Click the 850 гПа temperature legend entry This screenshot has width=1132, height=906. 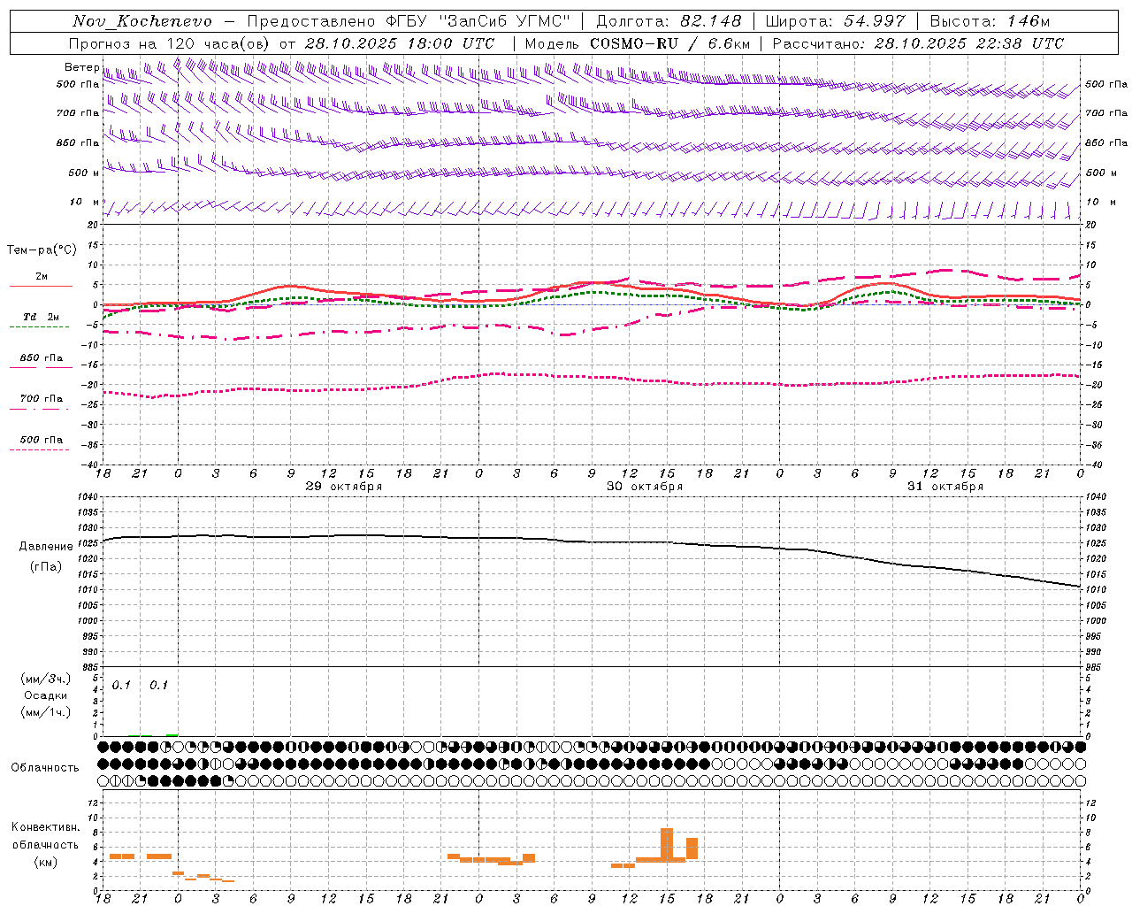41,358
